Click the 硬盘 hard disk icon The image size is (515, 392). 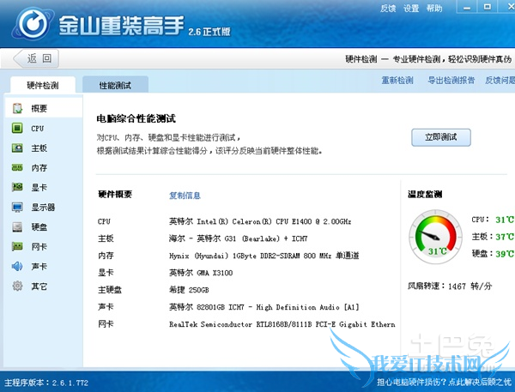17,226
